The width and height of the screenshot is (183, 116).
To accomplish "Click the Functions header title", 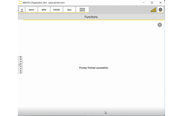I will (x=91, y=17).
